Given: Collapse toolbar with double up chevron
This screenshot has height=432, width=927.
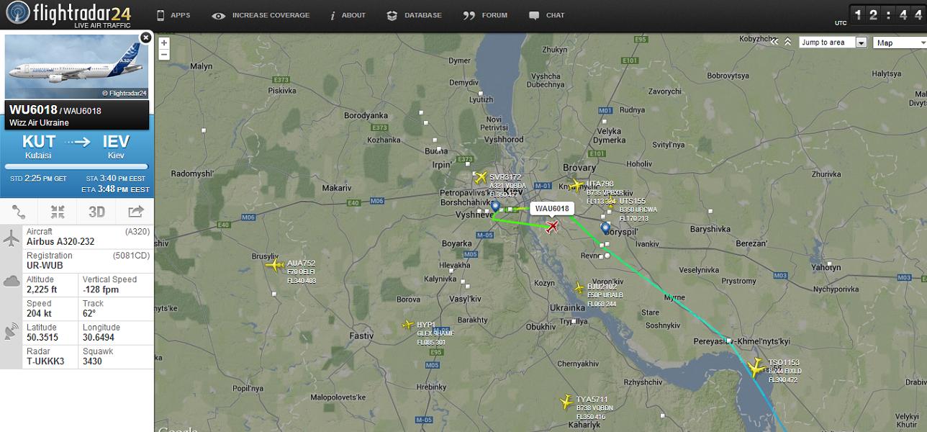Looking at the screenshot, I should pyautogui.click(x=787, y=42).
